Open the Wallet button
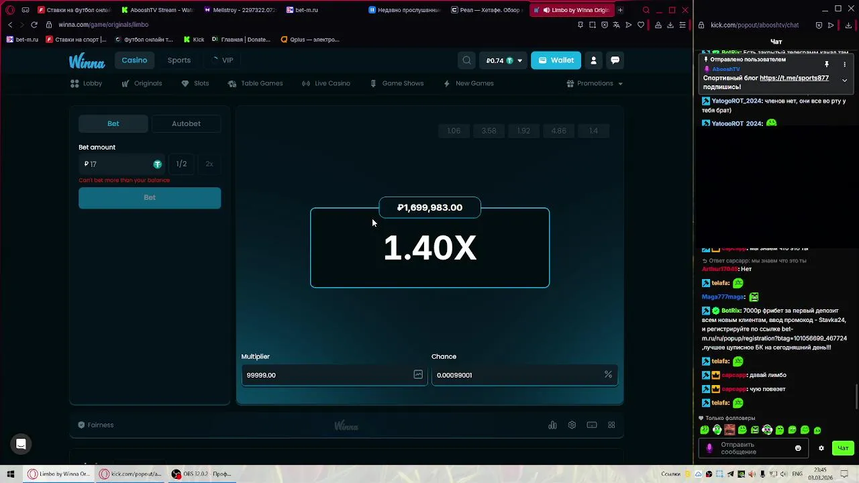The image size is (859, 483). coord(556,60)
